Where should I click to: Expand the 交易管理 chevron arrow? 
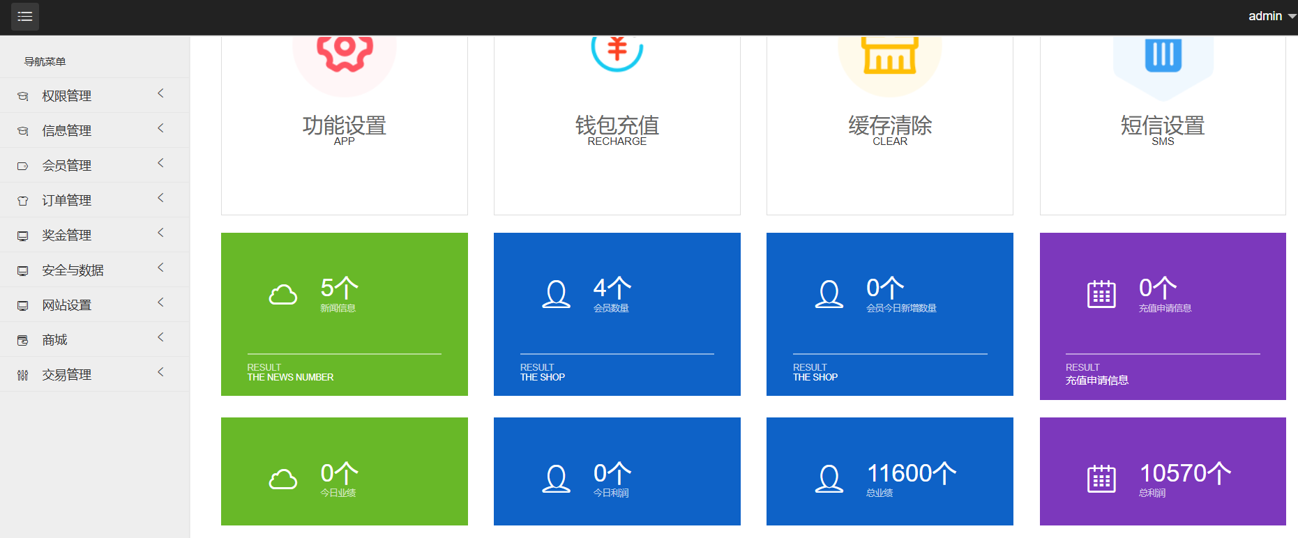(160, 372)
